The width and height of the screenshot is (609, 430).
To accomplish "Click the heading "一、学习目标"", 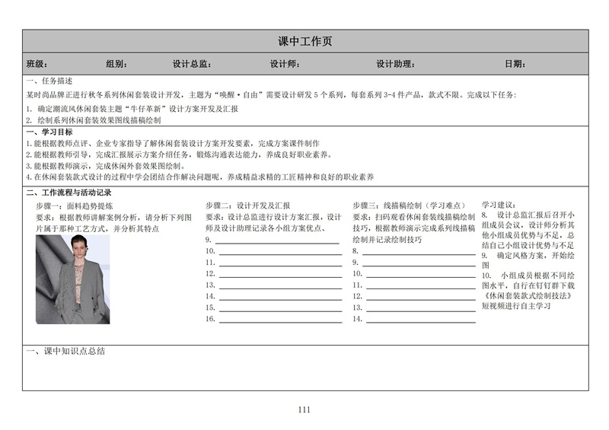I will pyautogui.click(x=49, y=132).
